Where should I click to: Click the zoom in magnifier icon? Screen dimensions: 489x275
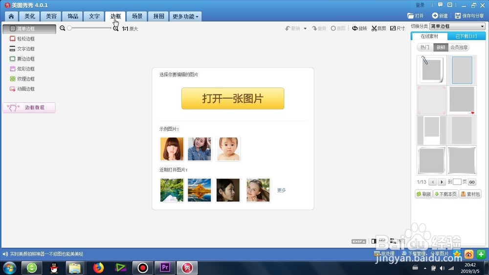click(x=116, y=28)
